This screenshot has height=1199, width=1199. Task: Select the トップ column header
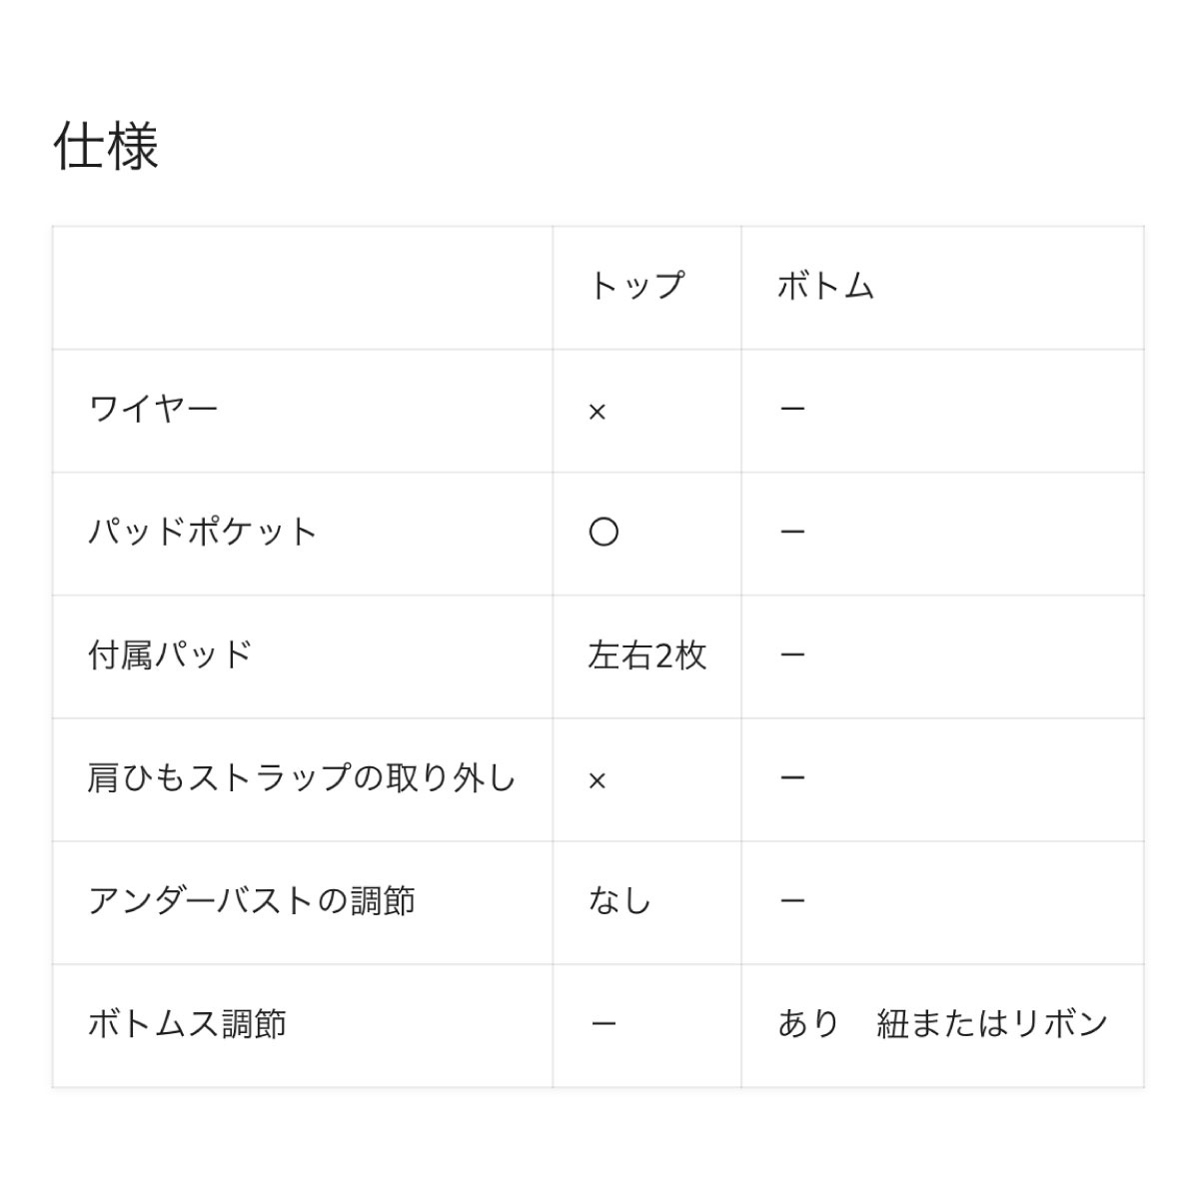pos(636,287)
